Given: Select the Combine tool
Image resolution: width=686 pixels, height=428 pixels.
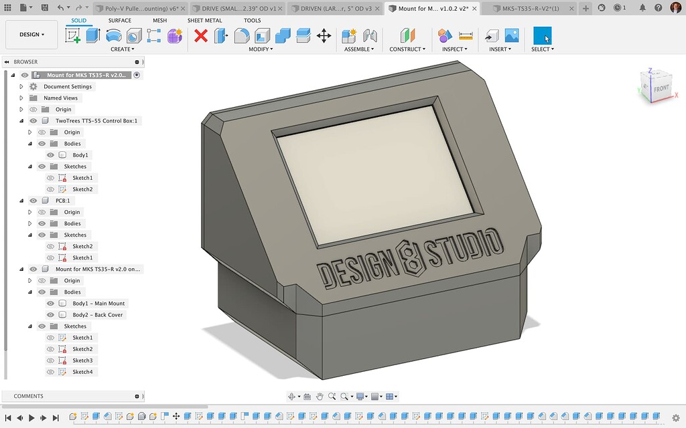Looking at the screenshot, I should tap(283, 35).
